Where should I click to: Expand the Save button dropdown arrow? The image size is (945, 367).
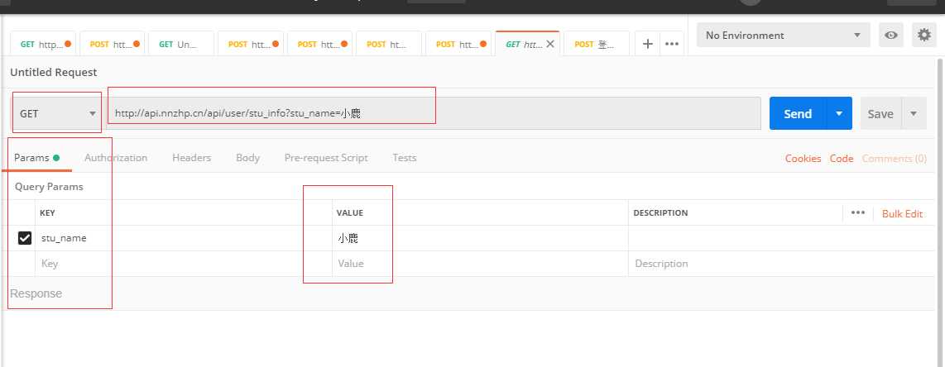pos(914,113)
